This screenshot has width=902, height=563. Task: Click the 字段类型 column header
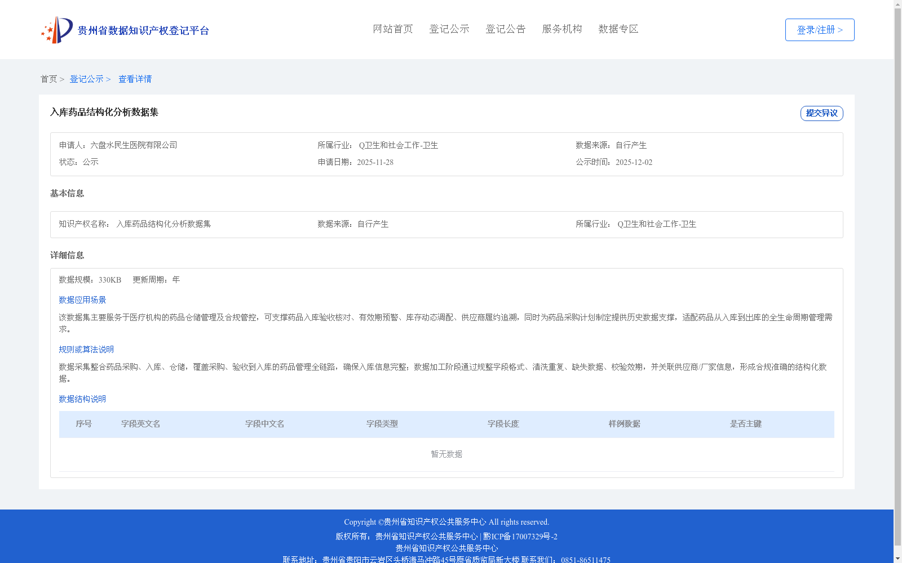click(382, 424)
